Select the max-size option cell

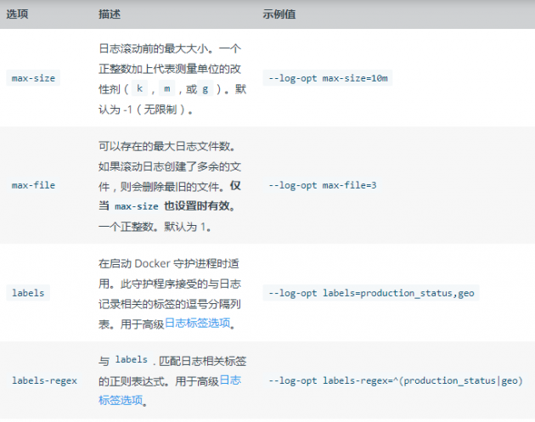point(33,78)
